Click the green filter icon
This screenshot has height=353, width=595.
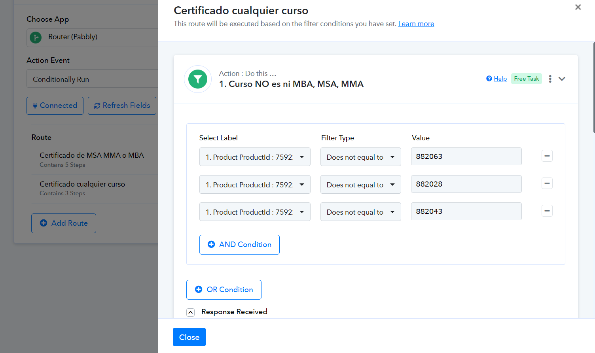click(x=198, y=79)
